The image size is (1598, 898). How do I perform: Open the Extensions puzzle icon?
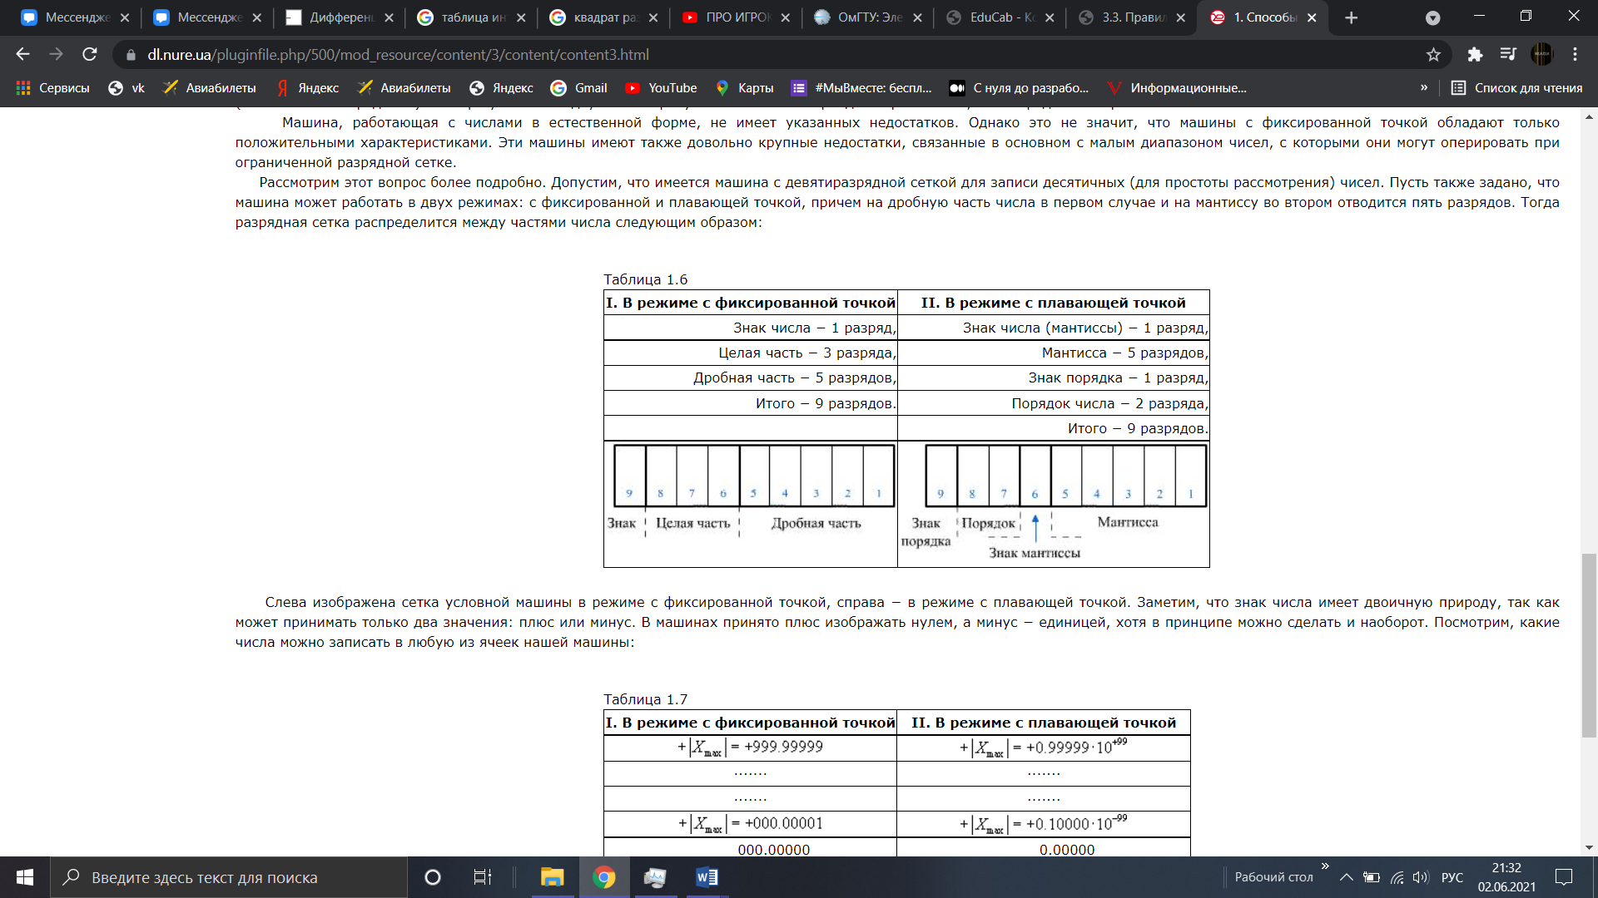pyautogui.click(x=1475, y=54)
